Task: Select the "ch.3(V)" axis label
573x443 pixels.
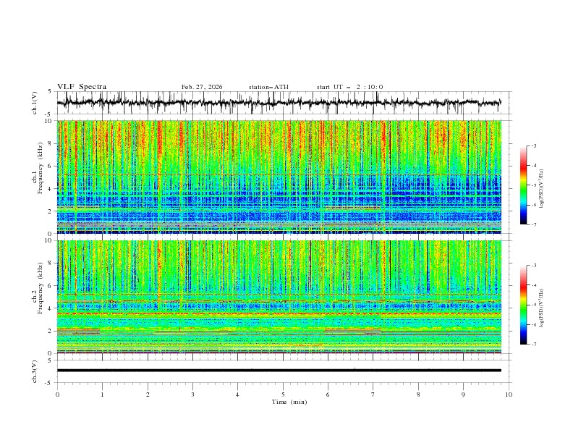Action: point(35,371)
